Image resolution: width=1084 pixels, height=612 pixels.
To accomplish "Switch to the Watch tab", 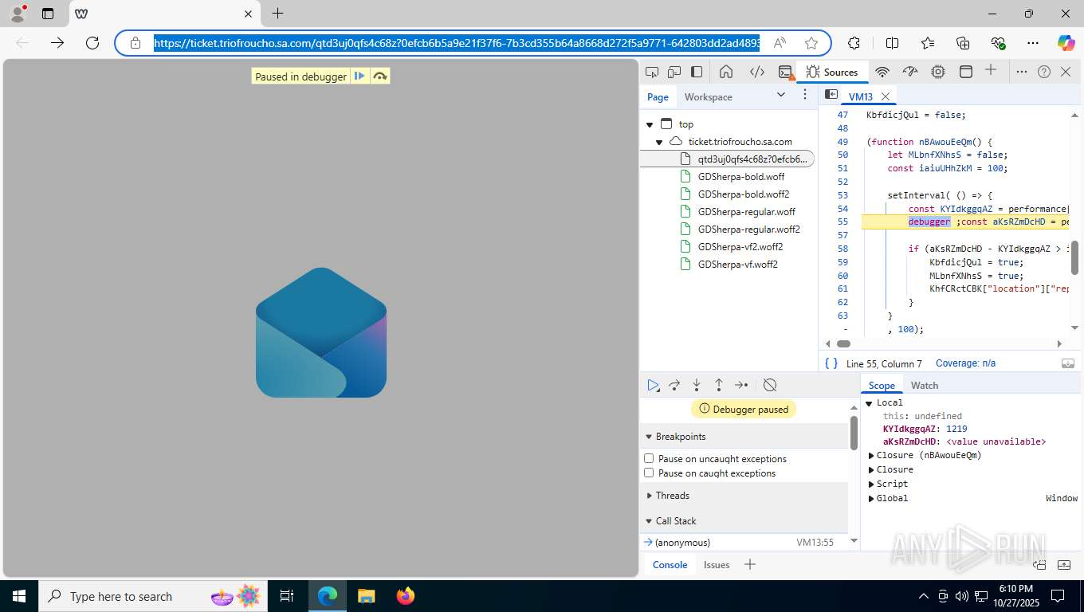I will click(x=925, y=385).
